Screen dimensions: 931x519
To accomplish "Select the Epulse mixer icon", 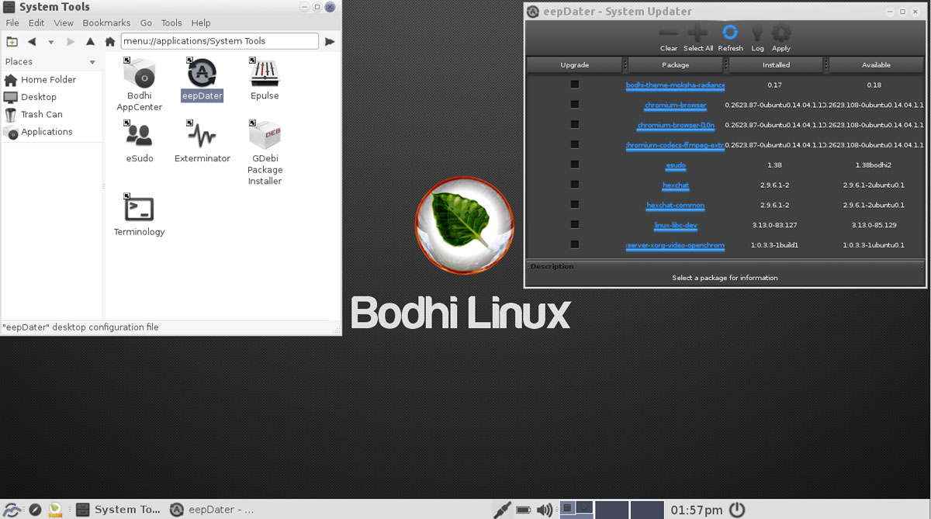I will pyautogui.click(x=265, y=73).
